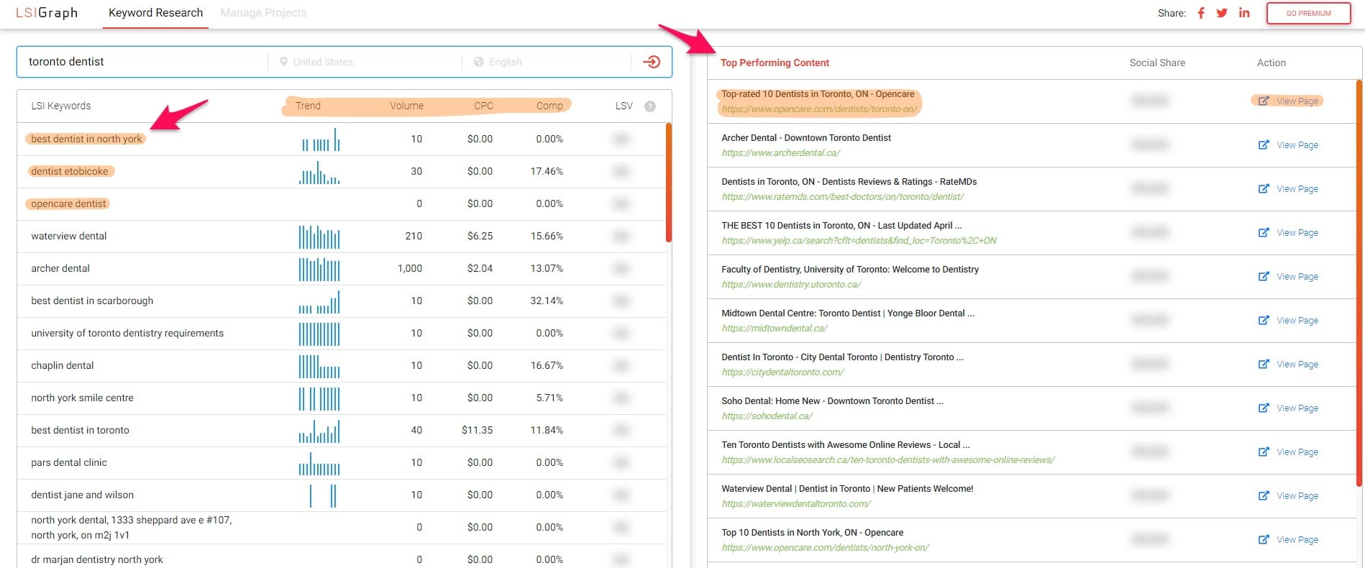The width and height of the screenshot is (1365, 568).
Task: View Page icon for Midtown Dental Centre
Action: click(1264, 321)
